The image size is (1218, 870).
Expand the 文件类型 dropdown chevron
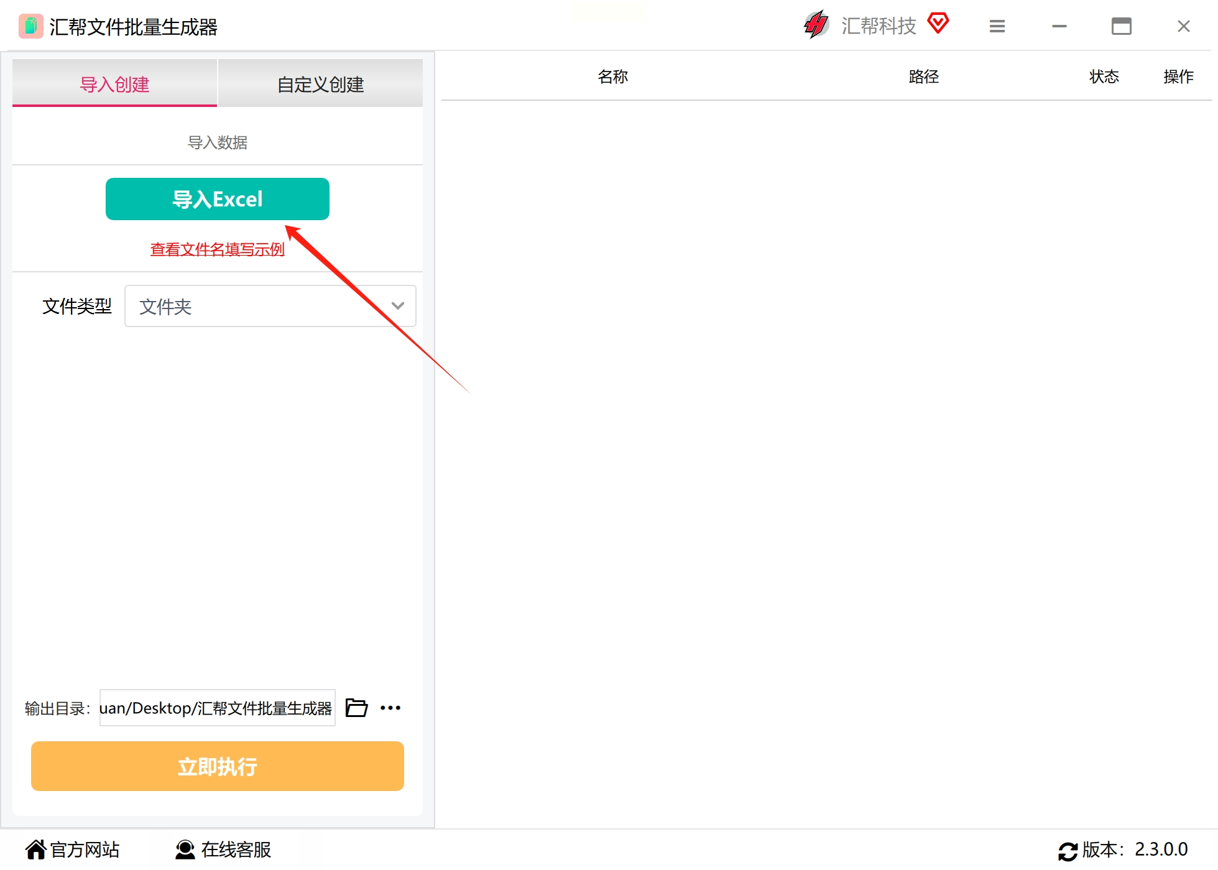(x=398, y=306)
